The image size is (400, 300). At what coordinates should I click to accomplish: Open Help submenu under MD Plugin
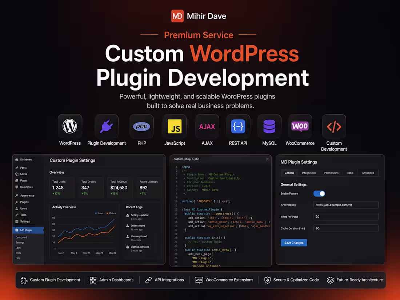pos(18,258)
